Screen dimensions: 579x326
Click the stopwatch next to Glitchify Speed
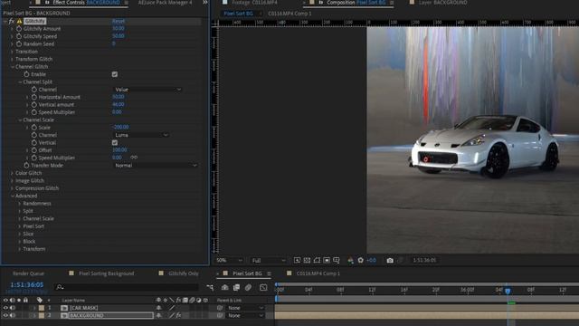coord(19,36)
